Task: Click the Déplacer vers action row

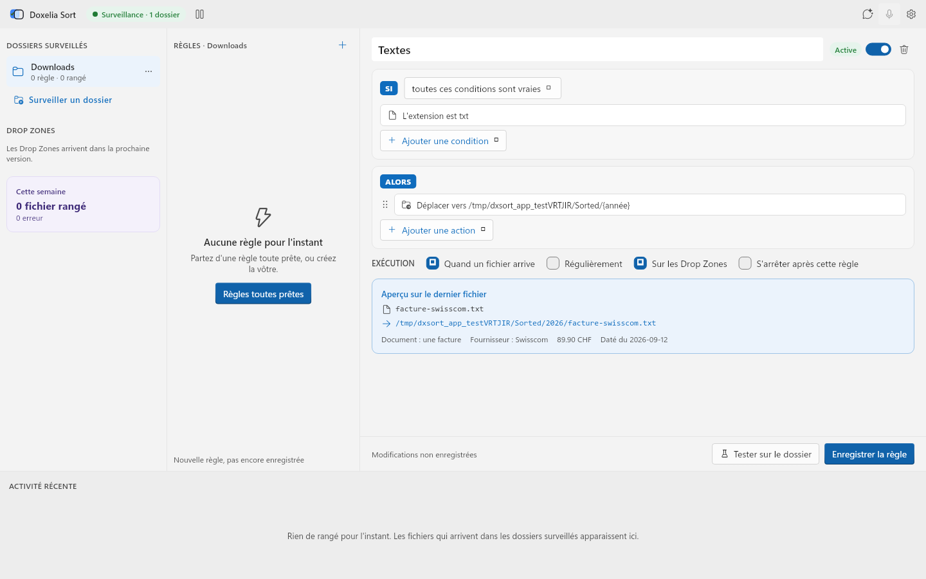Action: [x=650, y=205]
